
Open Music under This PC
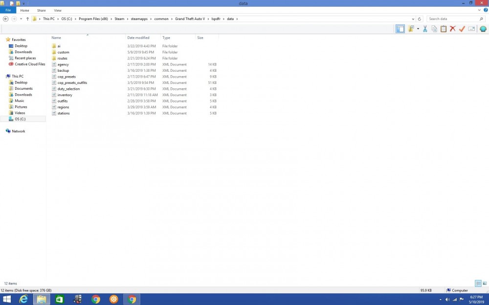pyautogui.click(x=19, y=101)
